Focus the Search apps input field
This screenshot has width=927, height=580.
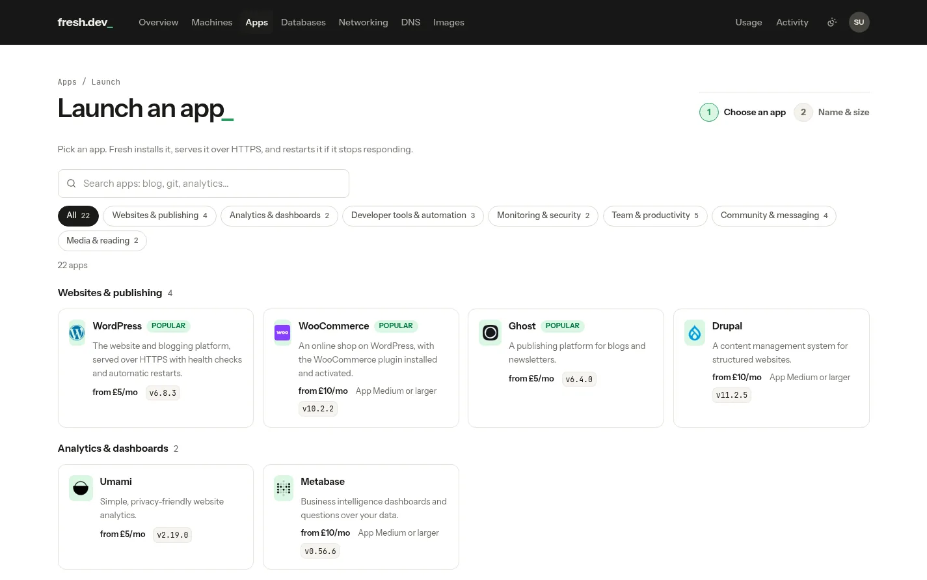pos(204,184)
